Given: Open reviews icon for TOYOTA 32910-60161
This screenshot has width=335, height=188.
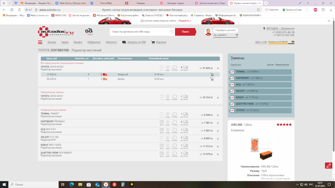Looking at the screenshot, I should (x=174, y=96).
